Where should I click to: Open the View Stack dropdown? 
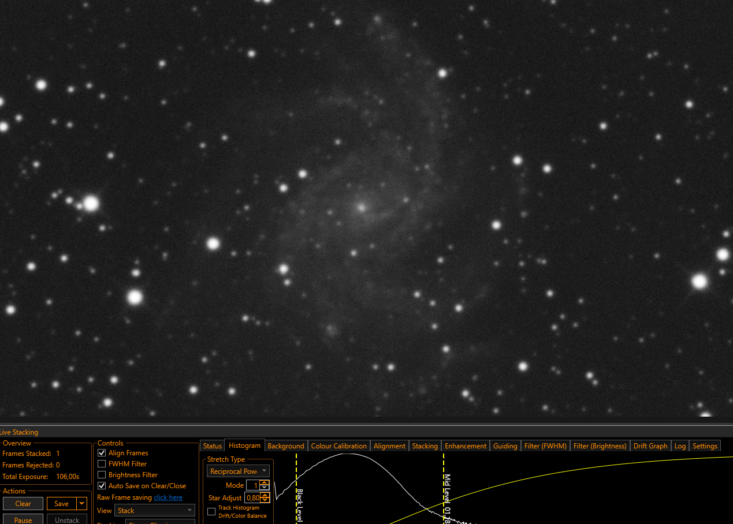[154, 511]
